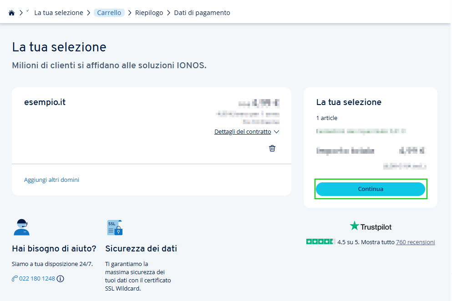Open the info icon beside the phone number
452x301 pixels.
[61, 278]
